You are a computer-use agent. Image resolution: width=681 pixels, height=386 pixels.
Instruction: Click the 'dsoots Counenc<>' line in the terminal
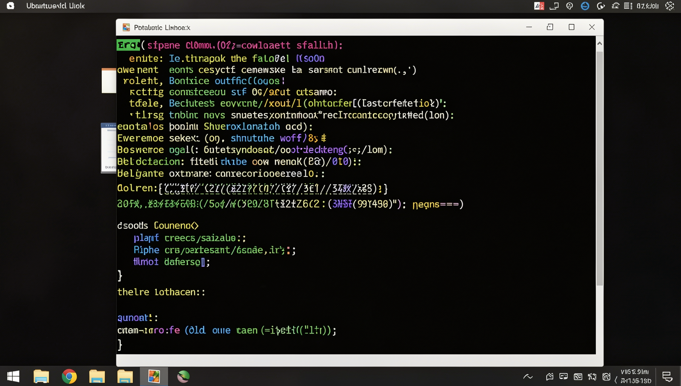pos(158,225)
